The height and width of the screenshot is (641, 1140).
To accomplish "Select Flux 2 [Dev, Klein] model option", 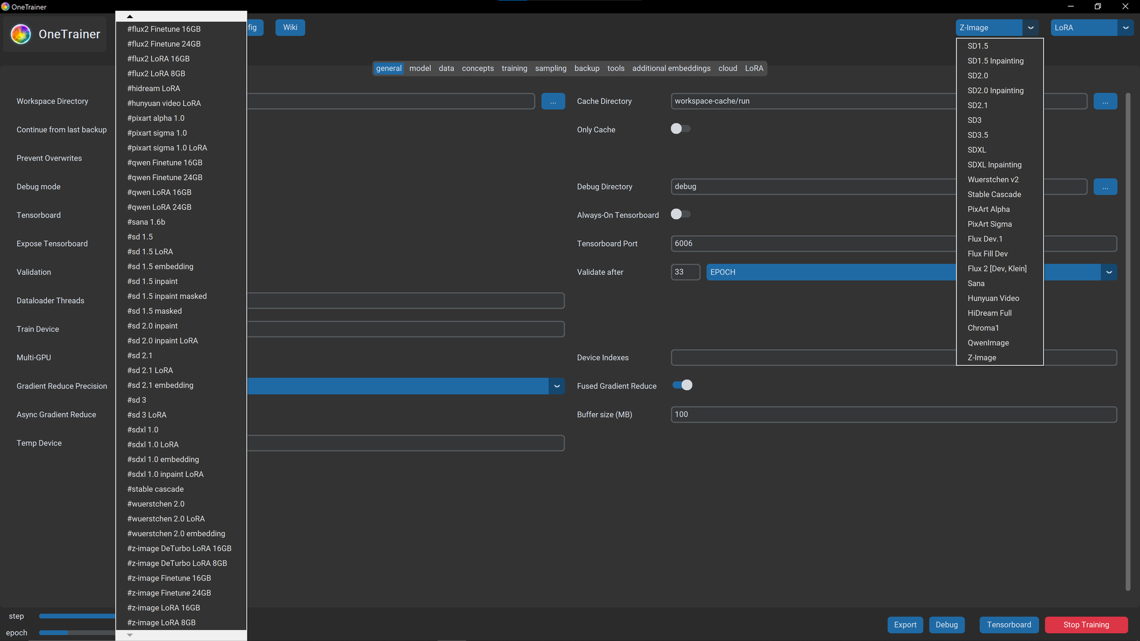I will (x=997, y=268).
